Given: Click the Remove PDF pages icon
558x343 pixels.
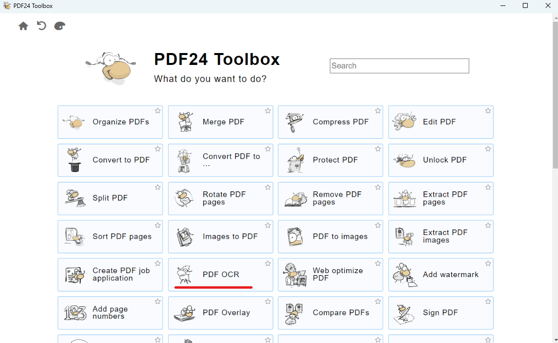Looking at the screenshot, I should coord(296,199).
